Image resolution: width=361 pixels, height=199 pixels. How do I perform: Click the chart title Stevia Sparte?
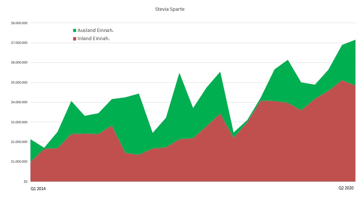(170, 9)
